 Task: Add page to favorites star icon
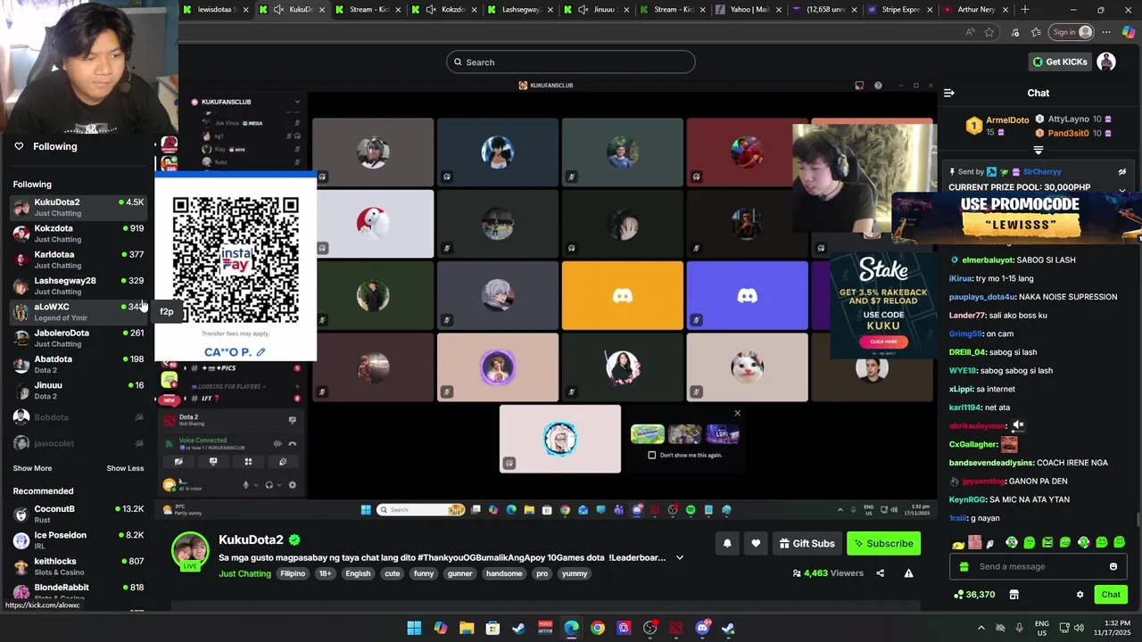(989, 32)
